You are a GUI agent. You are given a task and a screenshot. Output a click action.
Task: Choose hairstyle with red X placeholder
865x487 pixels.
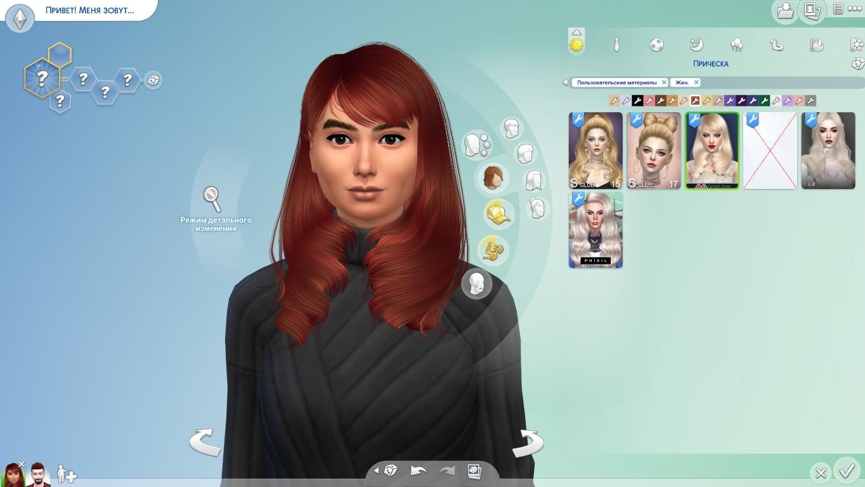click(x=771, y=151)
